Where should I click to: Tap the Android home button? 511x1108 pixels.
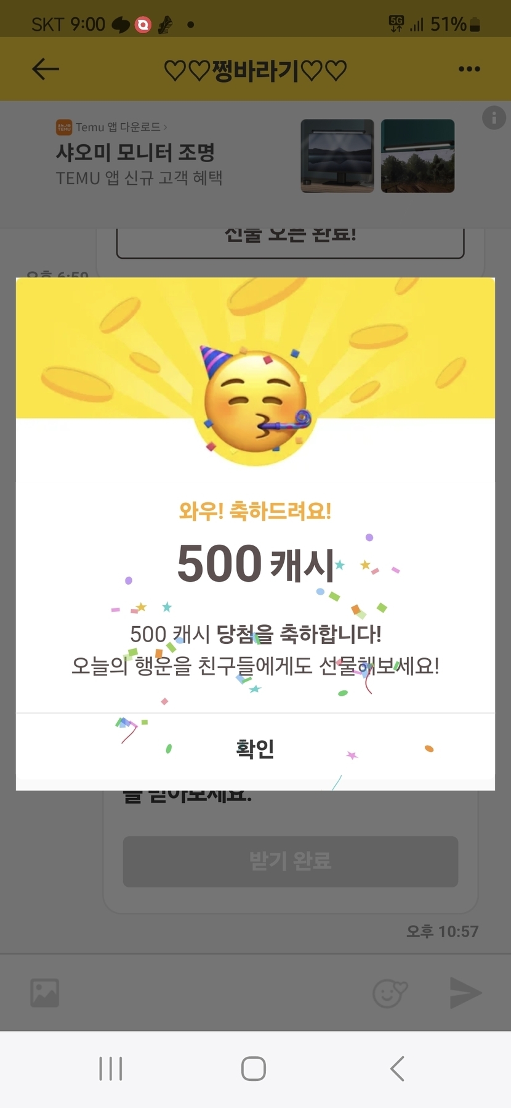pos(254,1069)
